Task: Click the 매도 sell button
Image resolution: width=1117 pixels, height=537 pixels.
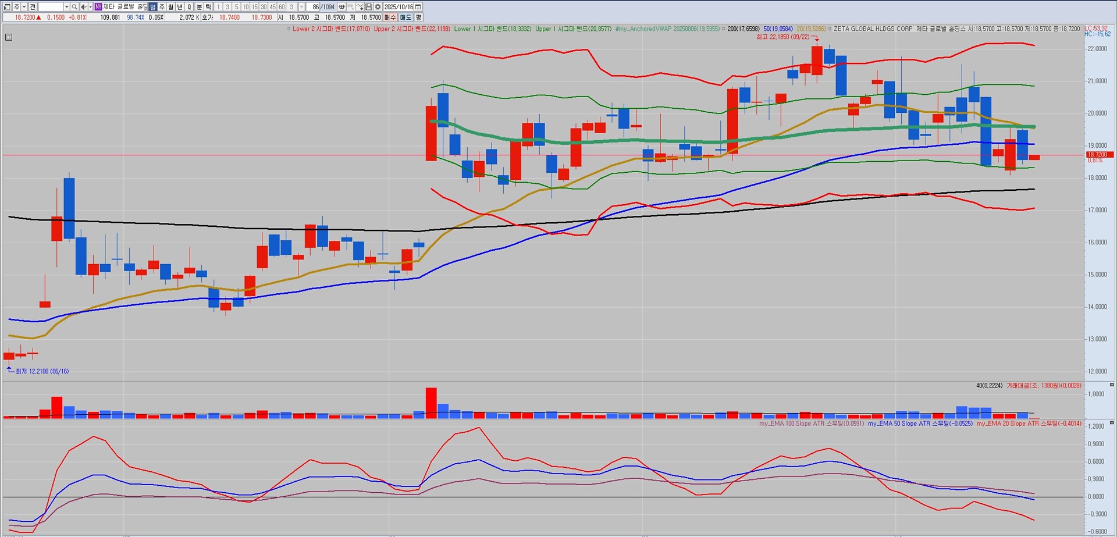Action: tap(405, 17)
